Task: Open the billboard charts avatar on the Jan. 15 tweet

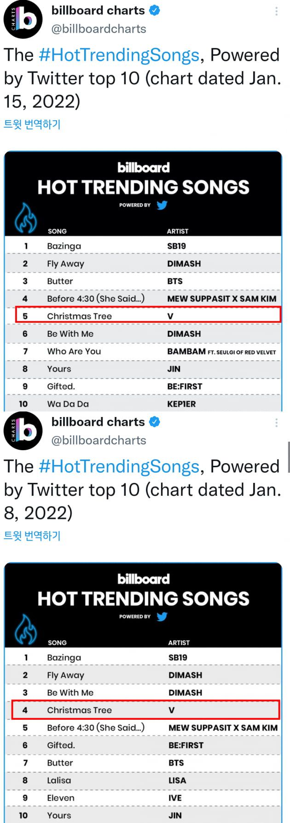Action: [23, 19]
